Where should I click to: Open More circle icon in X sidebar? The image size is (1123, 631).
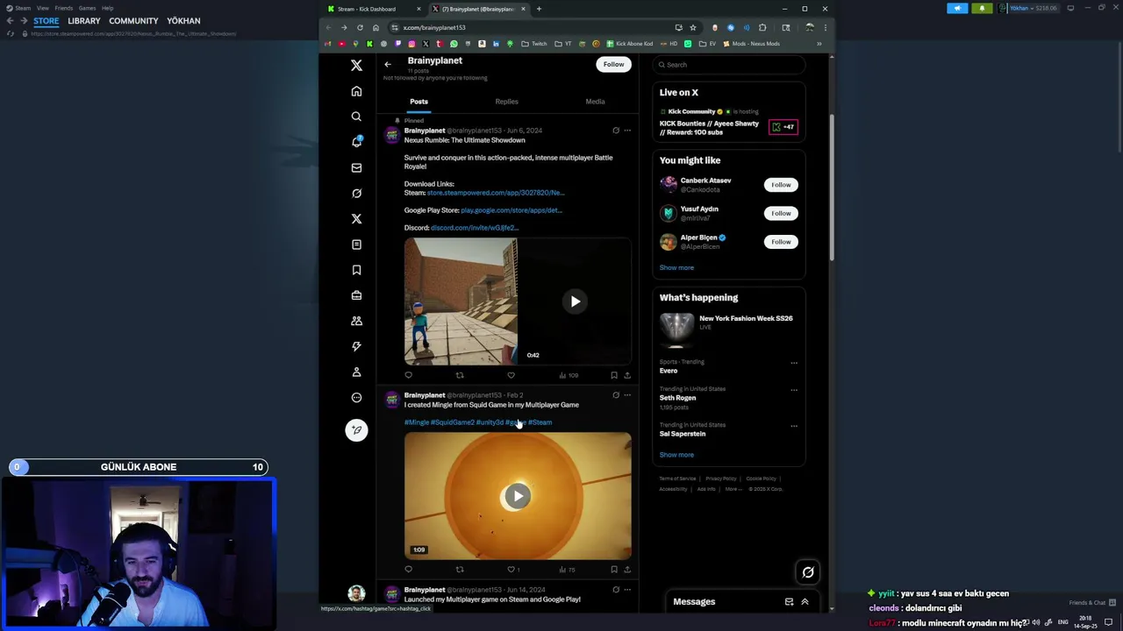coord(356,398)
